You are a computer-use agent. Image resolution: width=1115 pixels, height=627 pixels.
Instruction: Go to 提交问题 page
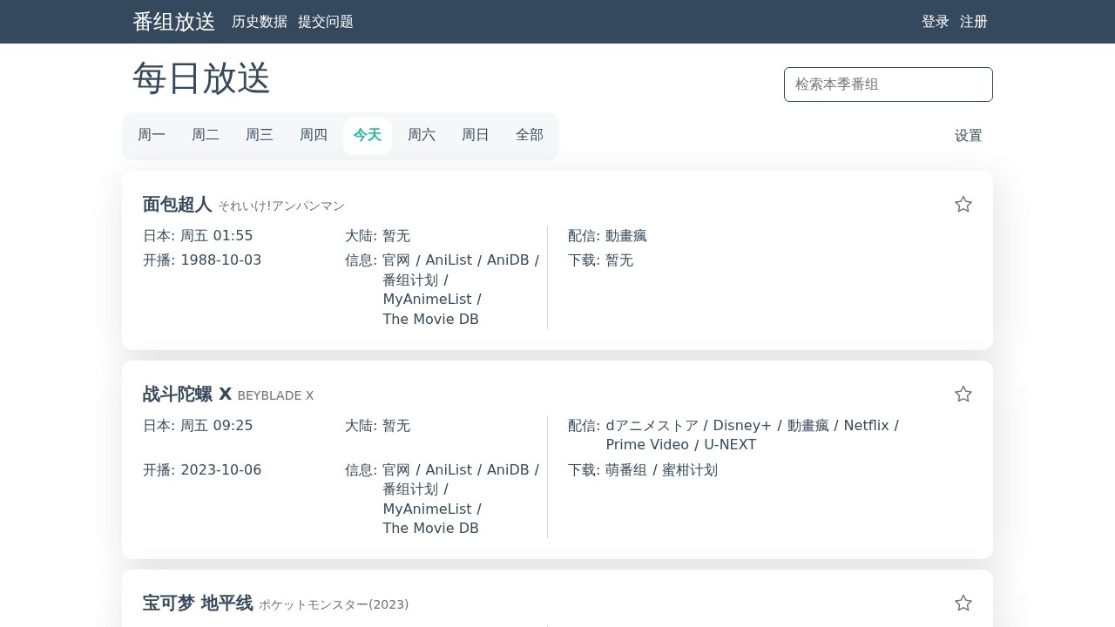tap(326, 22)
